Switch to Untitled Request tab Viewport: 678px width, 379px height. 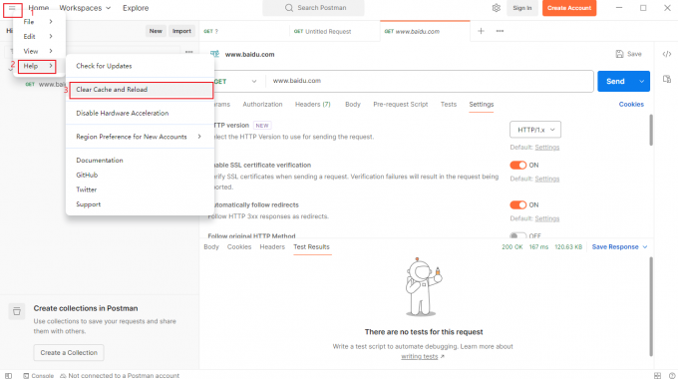(323, 32)
